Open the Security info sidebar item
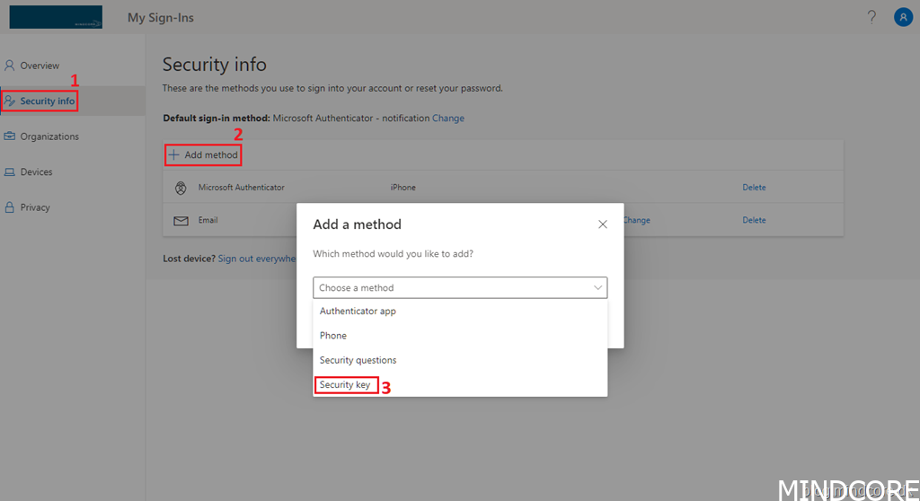The height and width of the screenshot is (501, 920). [47, 101]
